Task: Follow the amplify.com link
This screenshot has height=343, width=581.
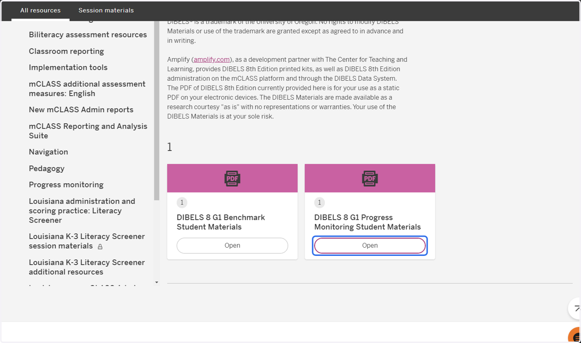Action: [212, 60]
